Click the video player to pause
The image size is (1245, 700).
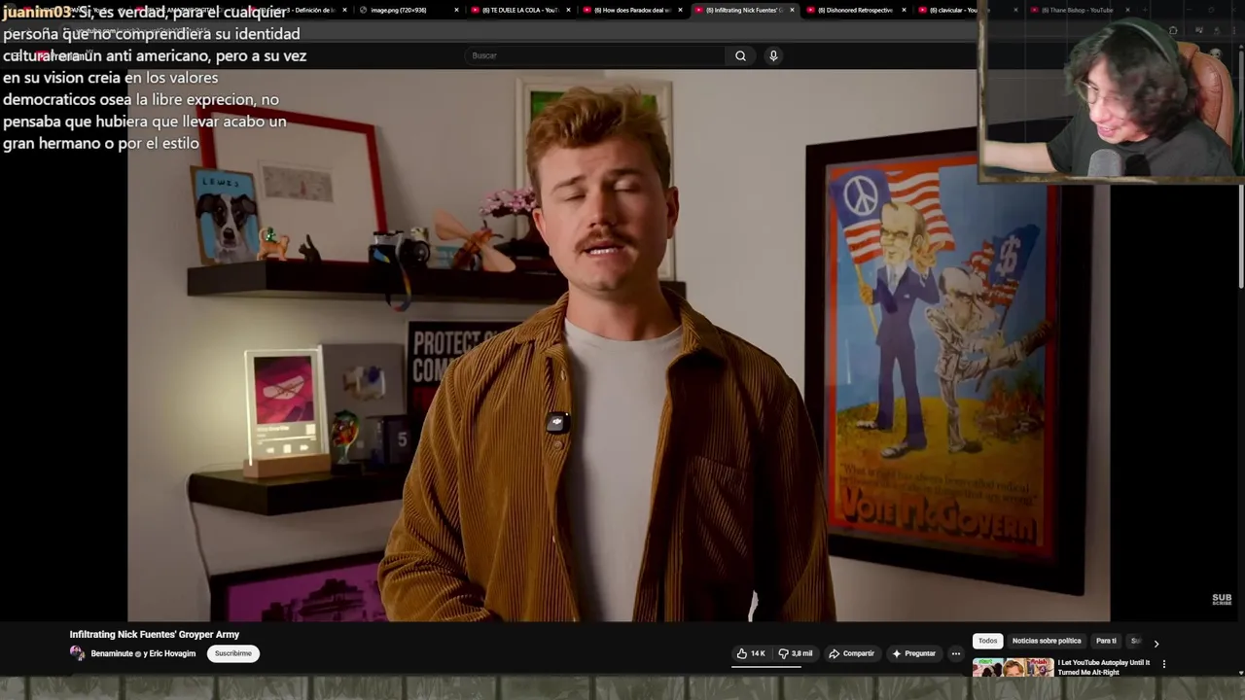tap(619, 345)
